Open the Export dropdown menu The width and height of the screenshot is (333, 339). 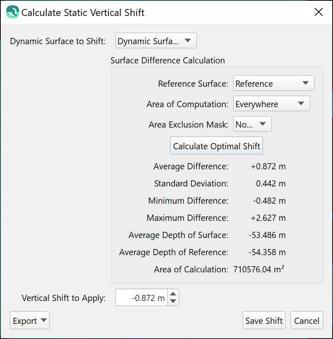[29, 321]
